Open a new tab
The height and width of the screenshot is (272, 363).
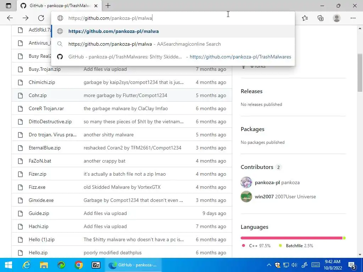pos(108,6)
